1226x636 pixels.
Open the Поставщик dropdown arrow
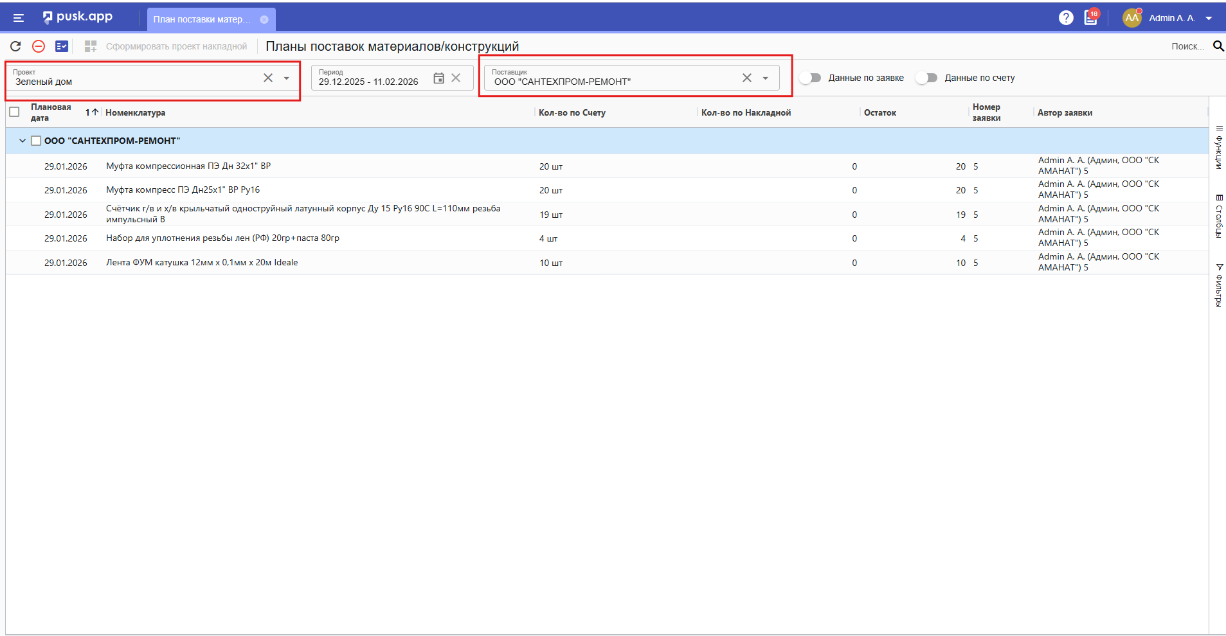765,78
